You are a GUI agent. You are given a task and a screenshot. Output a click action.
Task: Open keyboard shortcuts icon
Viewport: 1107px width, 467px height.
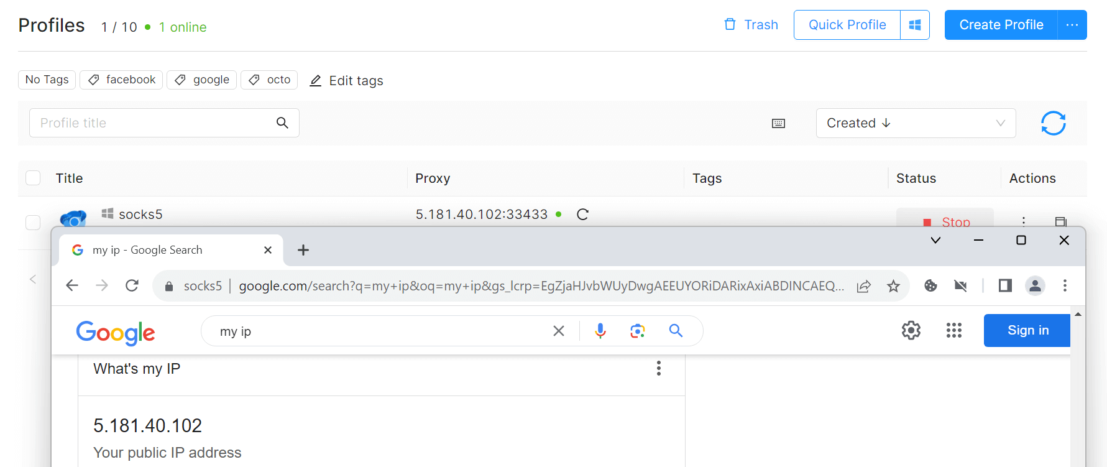click(778, 123)
